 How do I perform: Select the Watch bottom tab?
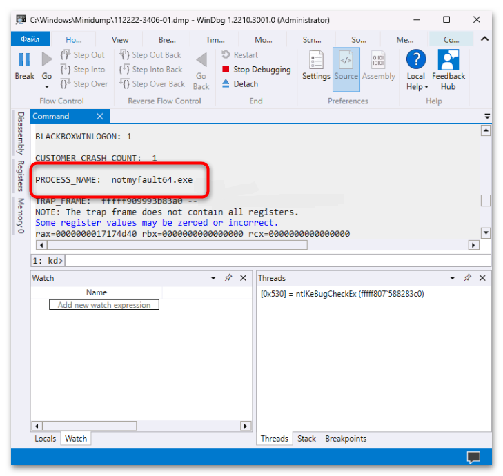(76, 439)
